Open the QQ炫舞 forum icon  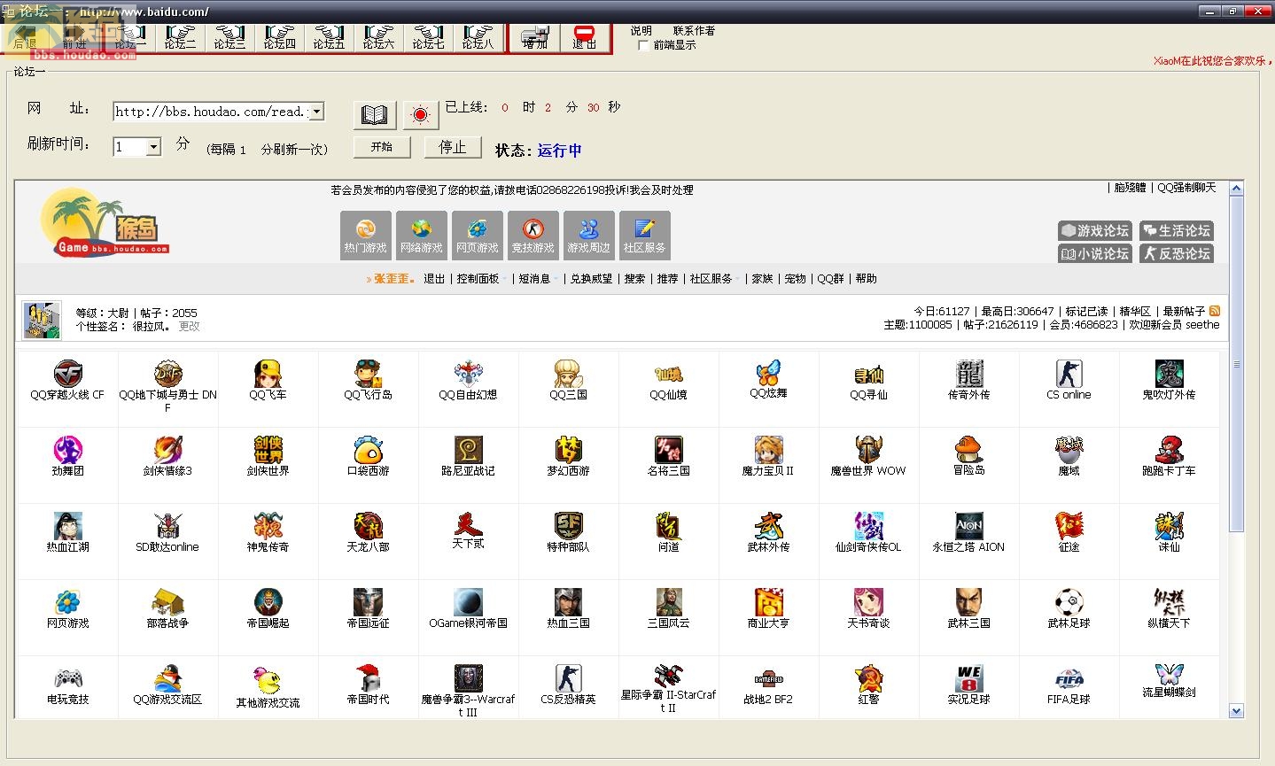768,373
